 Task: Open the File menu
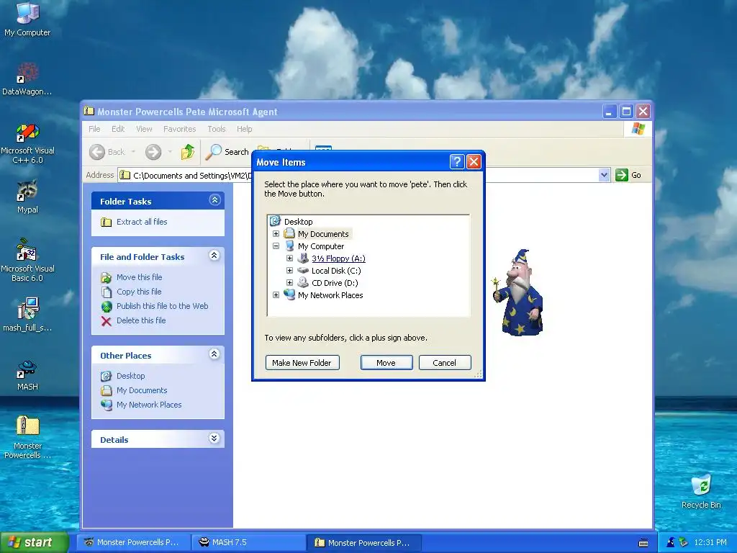[94, 129]
